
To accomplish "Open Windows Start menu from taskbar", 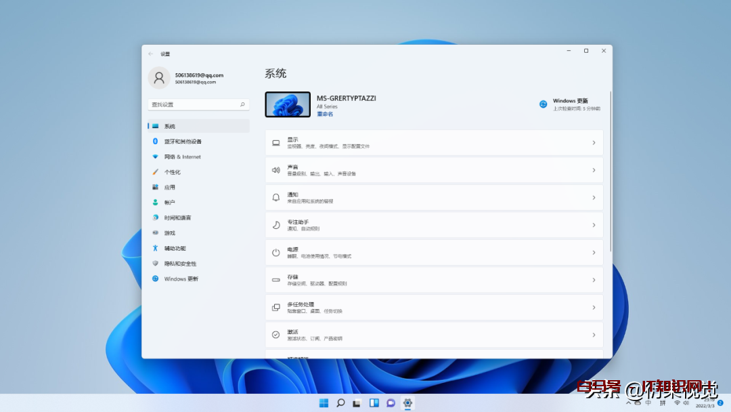I will point(324,403).
